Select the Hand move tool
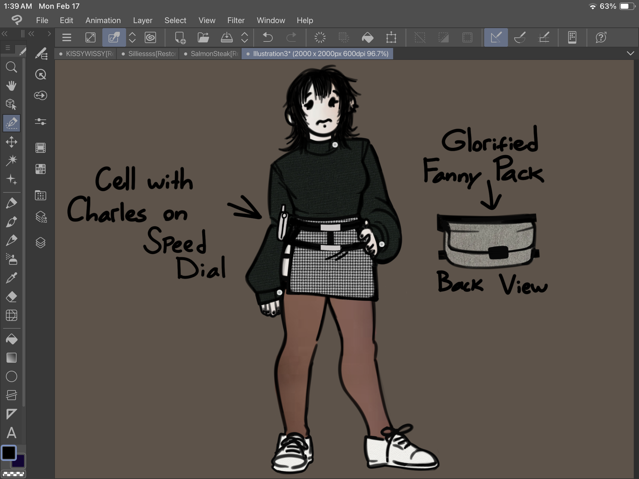Viewport: 639px width, 479px height. (12, 85)
